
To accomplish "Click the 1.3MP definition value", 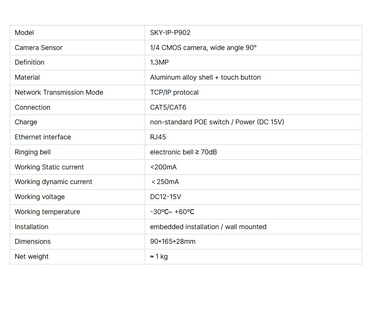I will click(x=159, y=62).
